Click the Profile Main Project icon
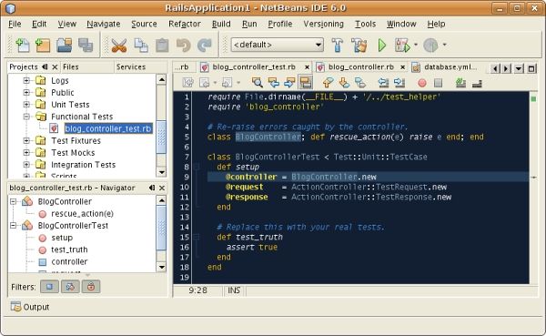The width and height of the screenshot is (546, 336). 430,46
